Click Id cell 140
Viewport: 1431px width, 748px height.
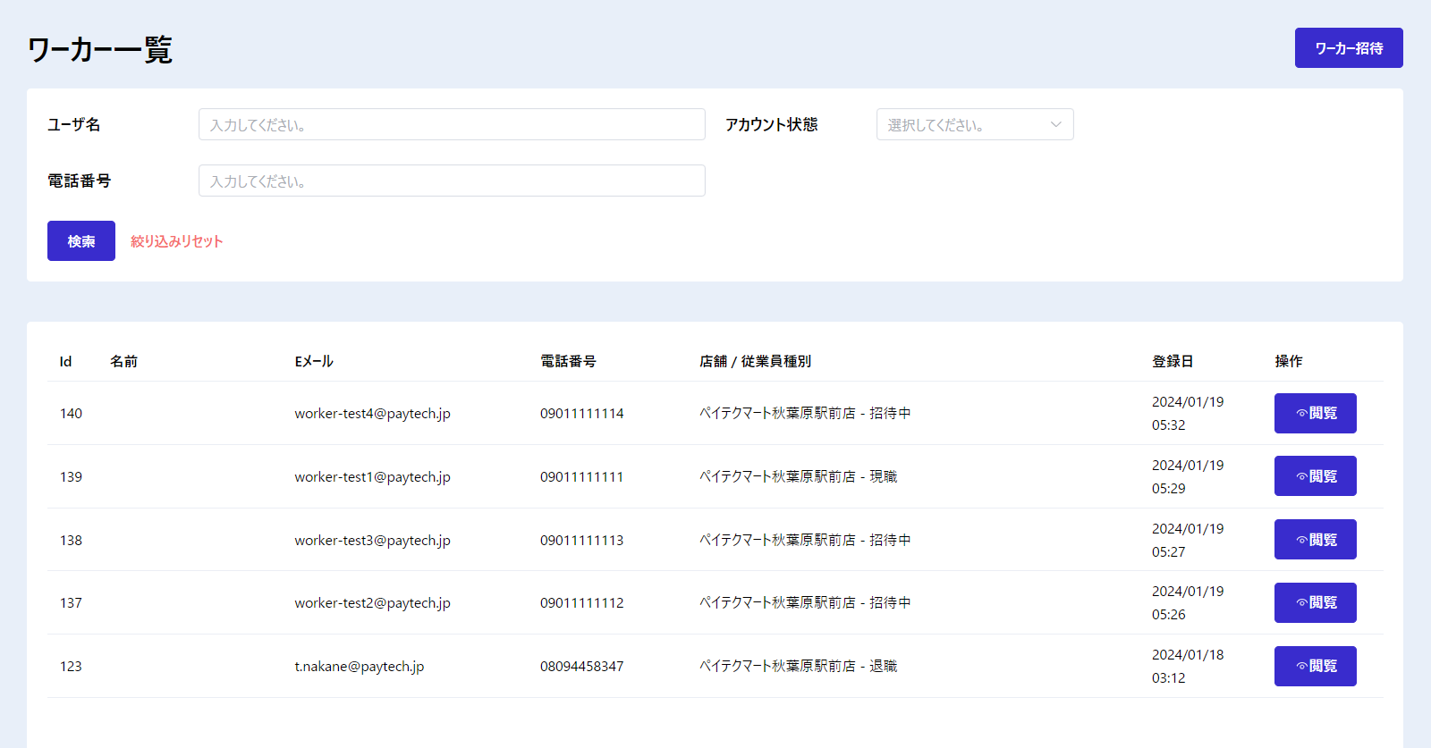pos(71,414)
